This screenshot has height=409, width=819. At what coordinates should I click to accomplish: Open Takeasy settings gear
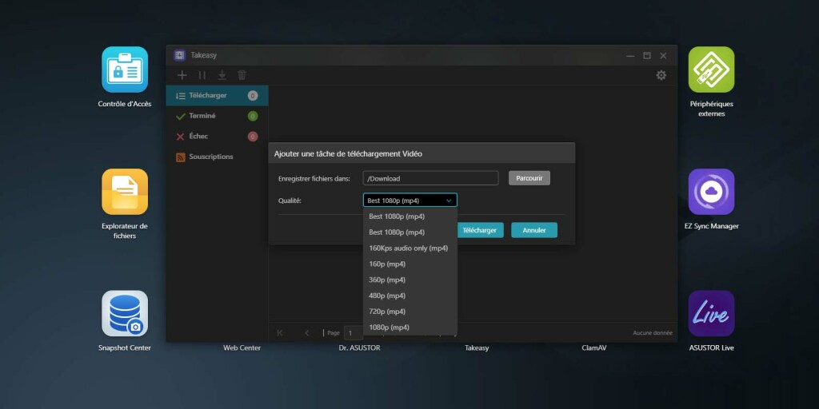(x=661, y=75)
